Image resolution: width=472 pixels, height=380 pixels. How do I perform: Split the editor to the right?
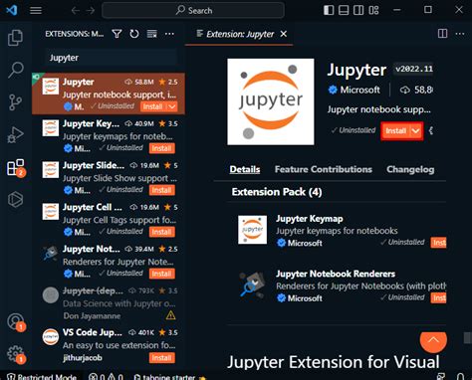442,34
